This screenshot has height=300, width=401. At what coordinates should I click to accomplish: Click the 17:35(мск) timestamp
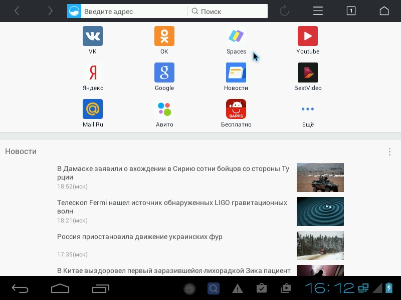pos(72,254)
